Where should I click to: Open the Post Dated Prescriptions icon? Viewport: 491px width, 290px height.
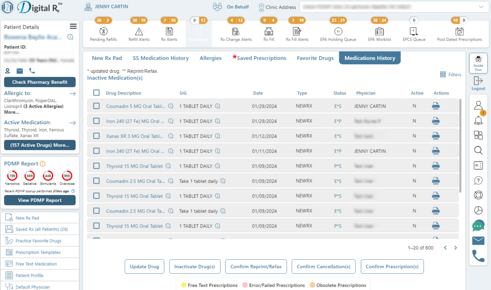459,31
